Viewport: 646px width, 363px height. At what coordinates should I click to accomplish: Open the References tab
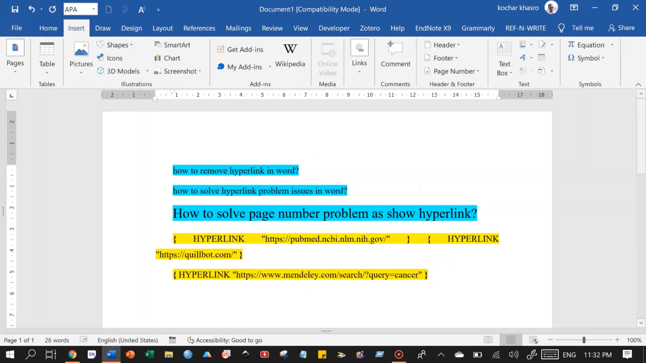pos(199,28)
